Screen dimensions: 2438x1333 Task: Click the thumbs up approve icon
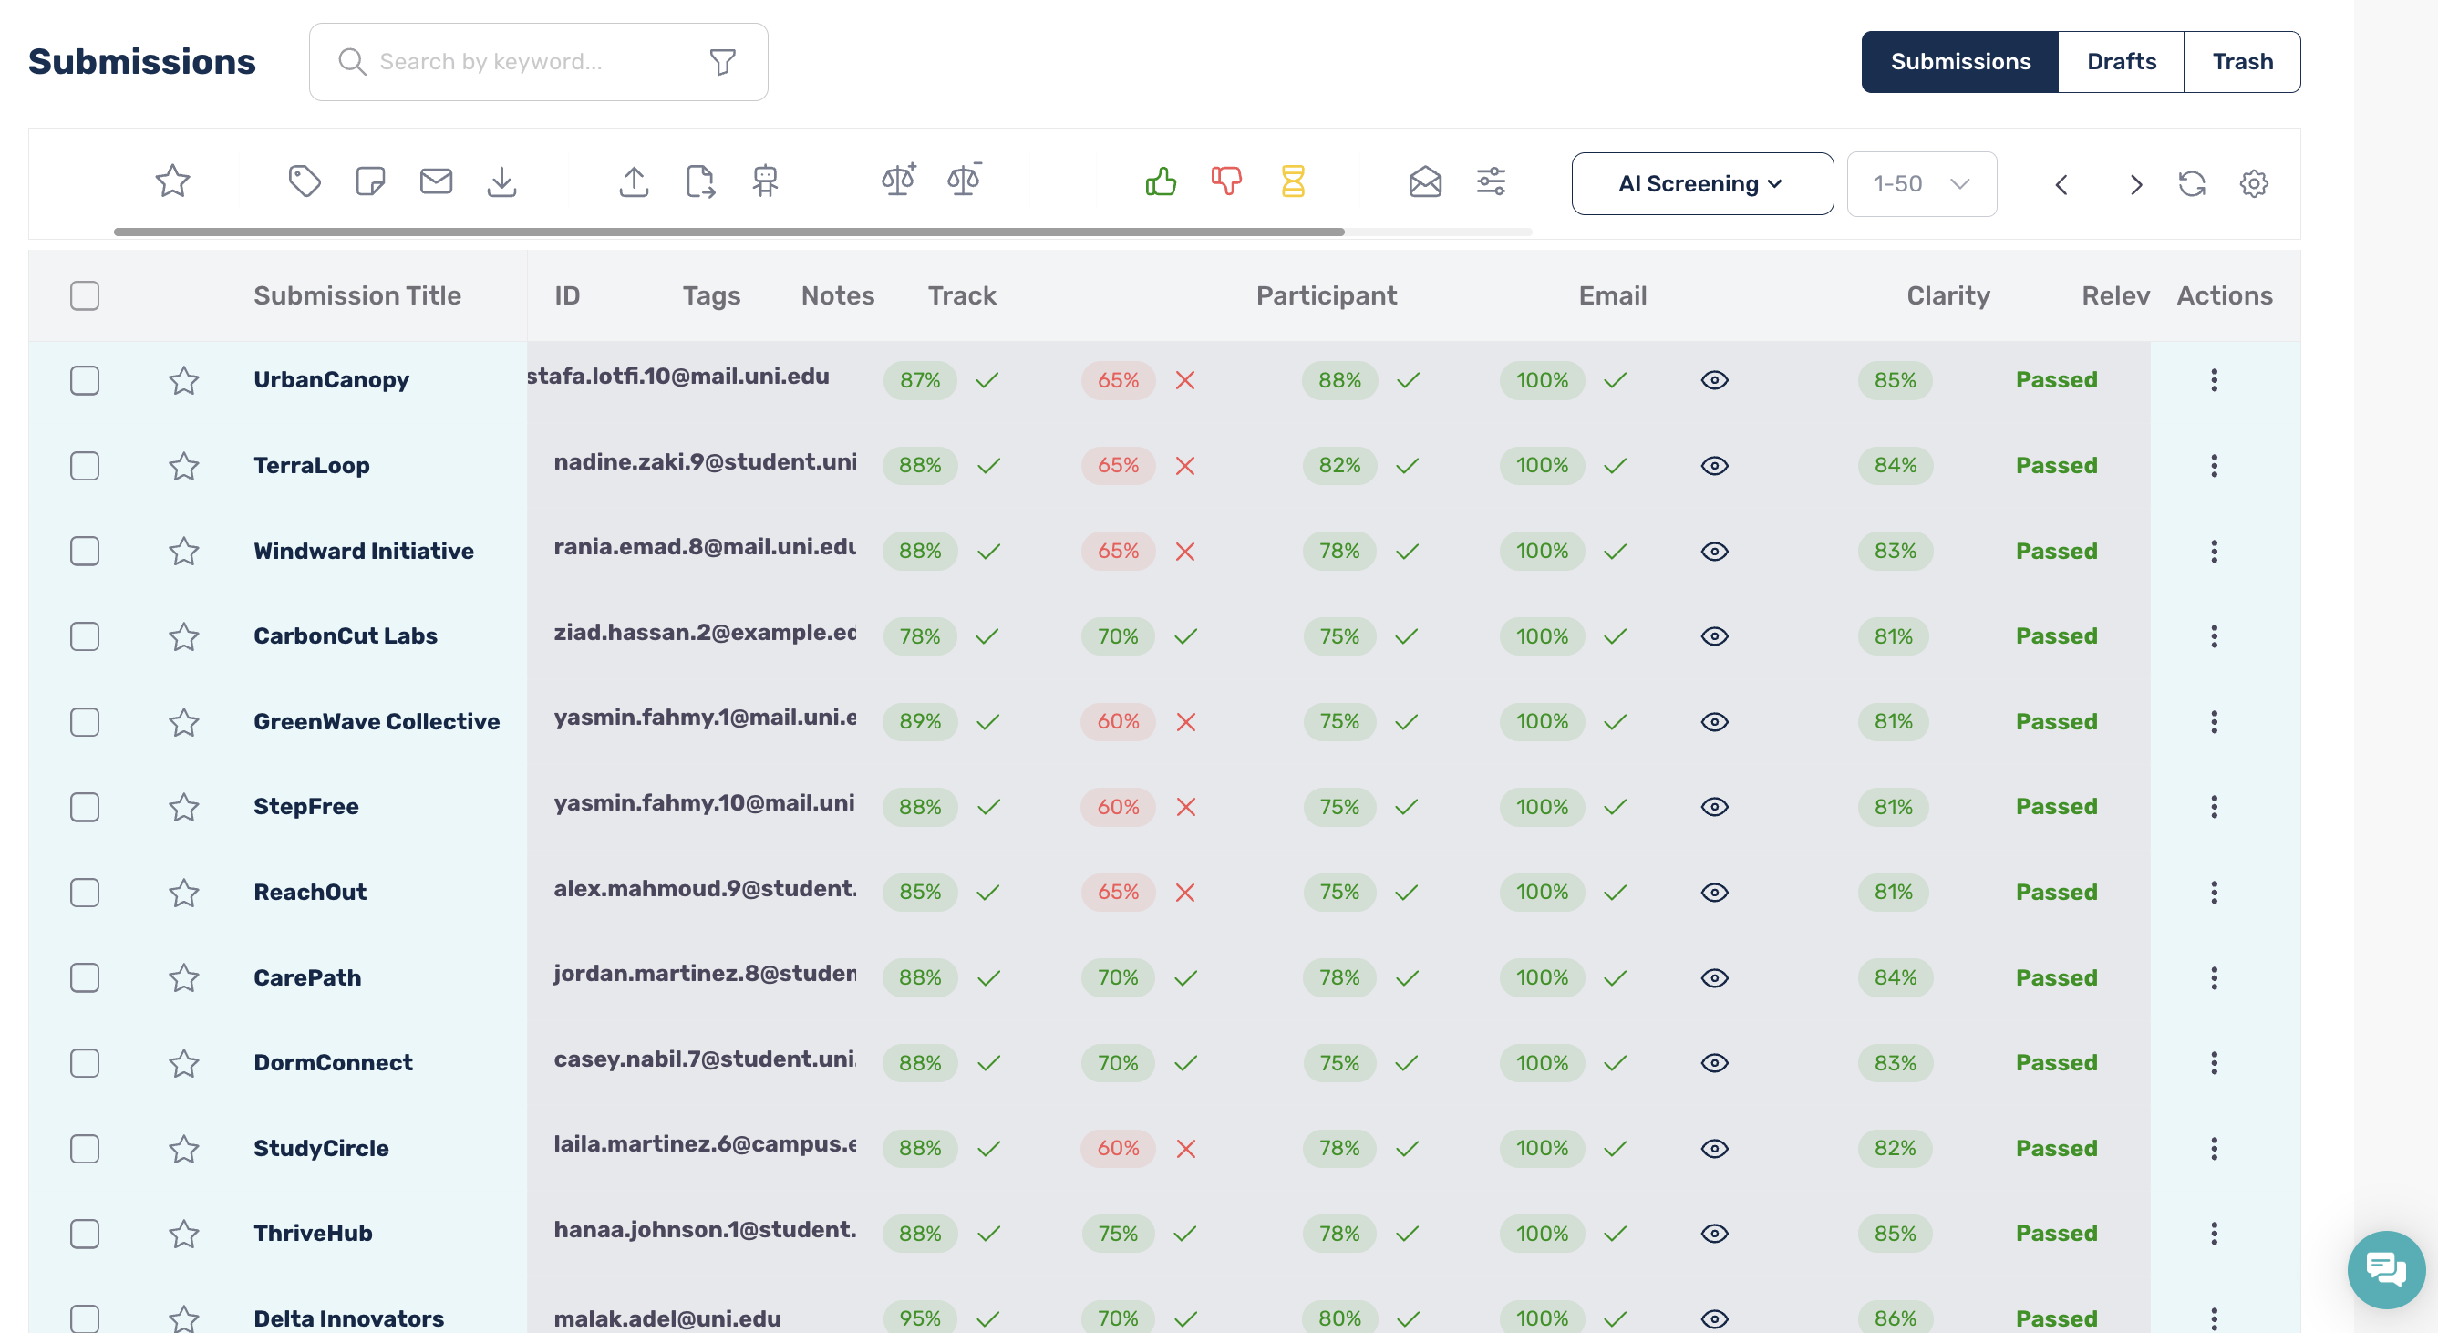coord(1161,181)
